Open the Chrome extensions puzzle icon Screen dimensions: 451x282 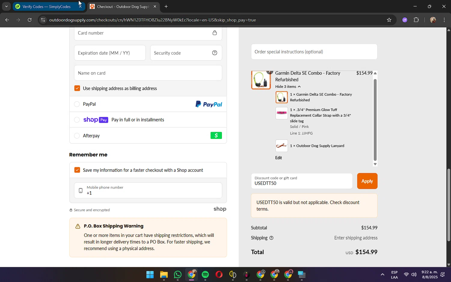point(416,20)
